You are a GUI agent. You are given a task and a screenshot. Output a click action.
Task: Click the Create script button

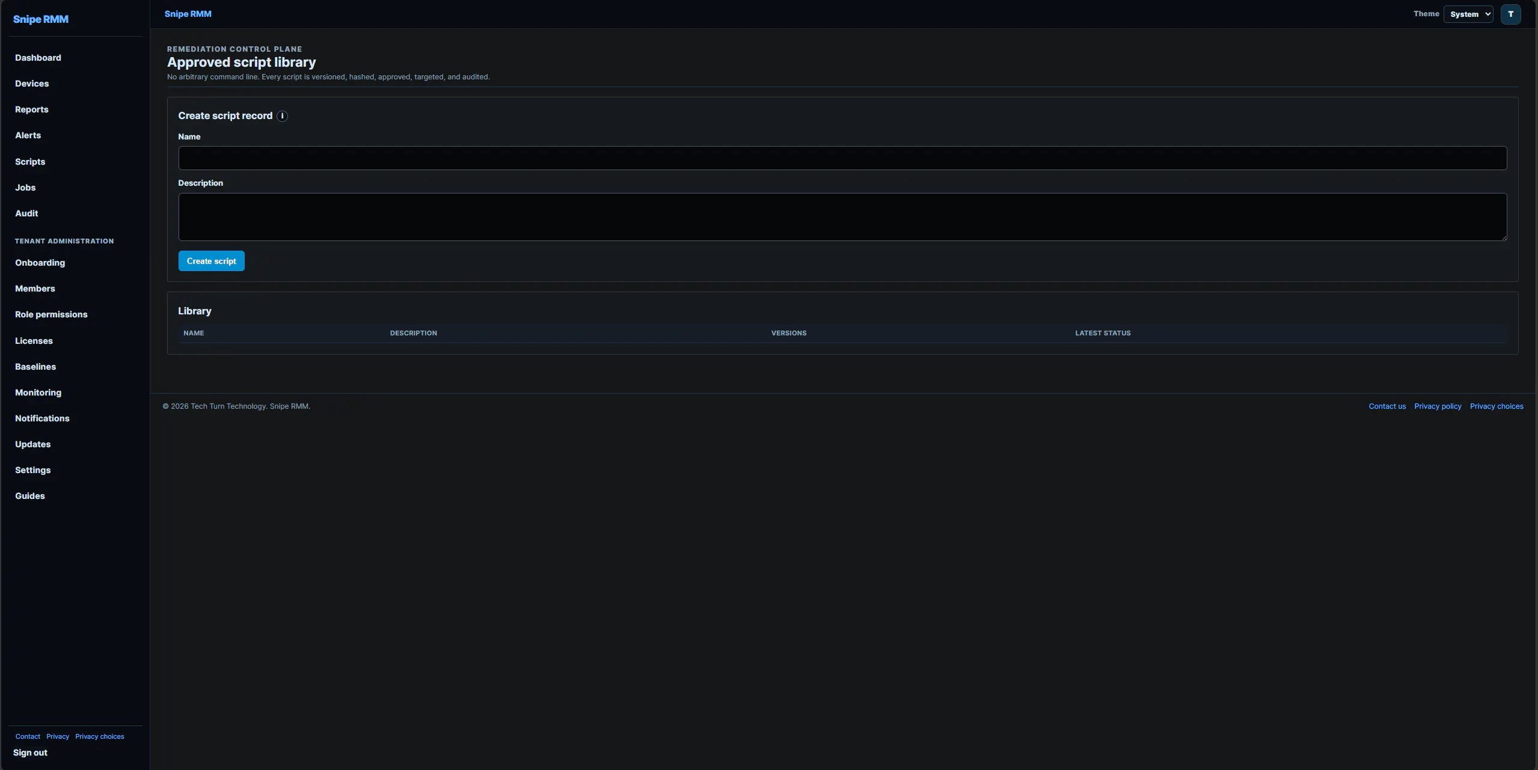click(x=212, y=261)
